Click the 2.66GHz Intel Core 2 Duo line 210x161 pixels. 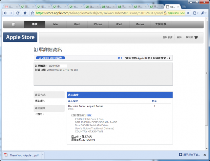click(x=89, y=119)
